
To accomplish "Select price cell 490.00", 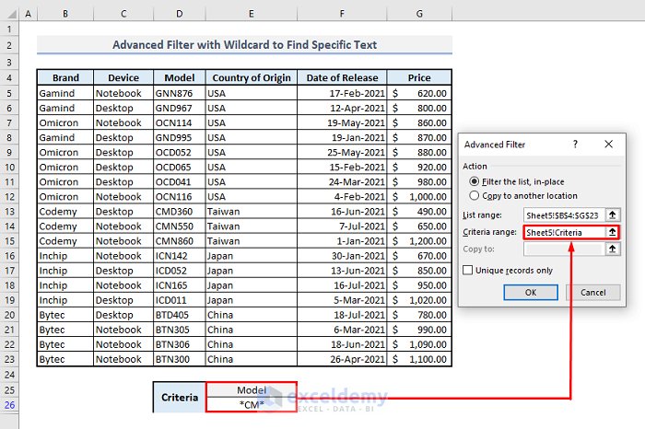I will click(419, 212).
